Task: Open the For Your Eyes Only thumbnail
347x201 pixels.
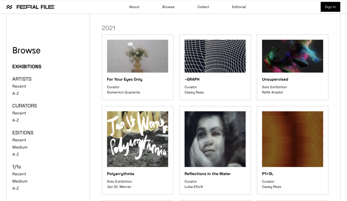Action: coord(138,56)
